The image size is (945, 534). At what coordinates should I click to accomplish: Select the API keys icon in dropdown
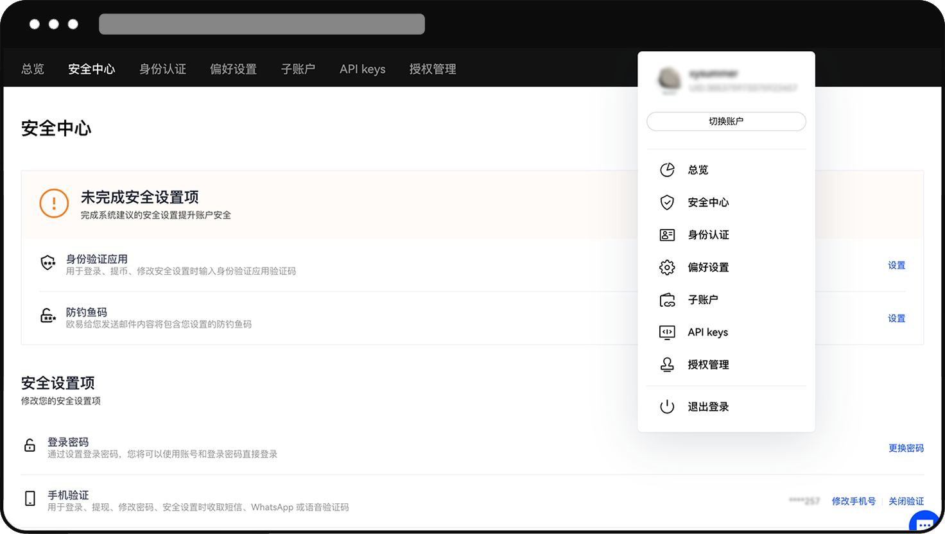pos(667,332)
